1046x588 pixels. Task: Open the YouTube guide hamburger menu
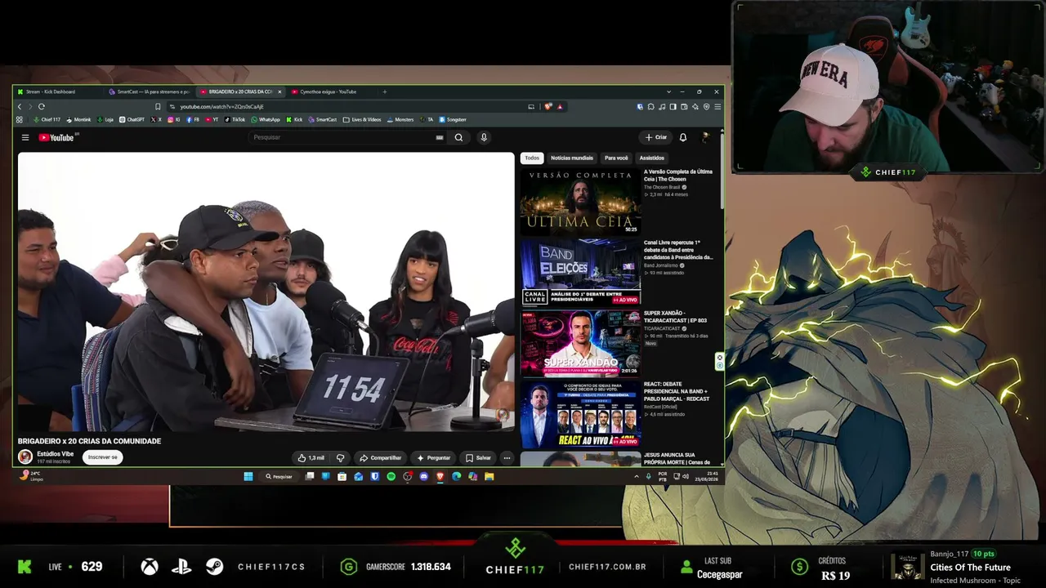coord(25,137)
